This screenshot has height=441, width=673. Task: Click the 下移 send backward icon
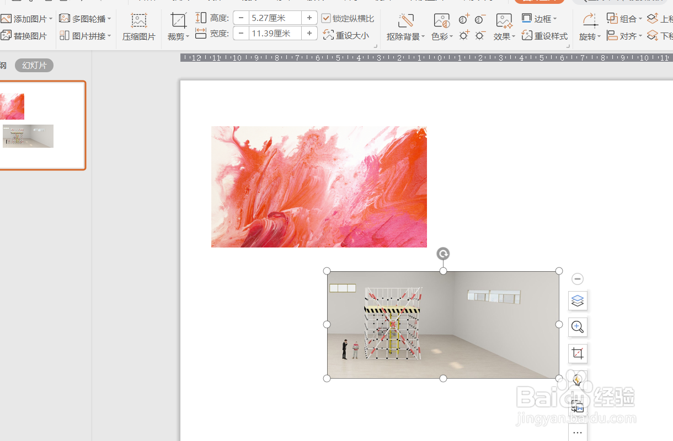[653, 36]
